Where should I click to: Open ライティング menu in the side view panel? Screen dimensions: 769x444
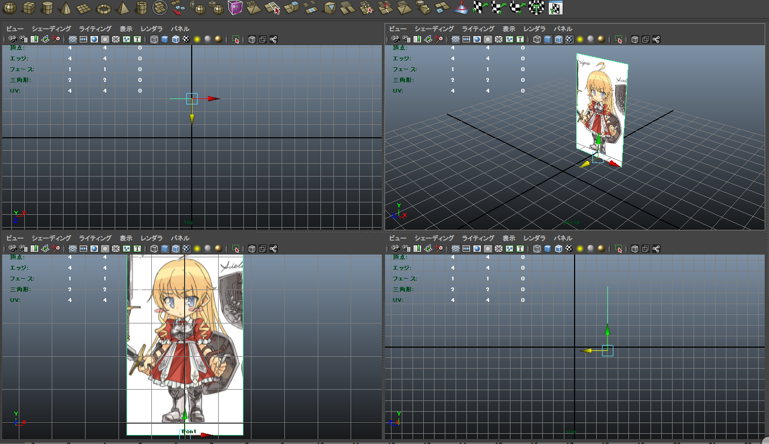[x=479, y=238]
